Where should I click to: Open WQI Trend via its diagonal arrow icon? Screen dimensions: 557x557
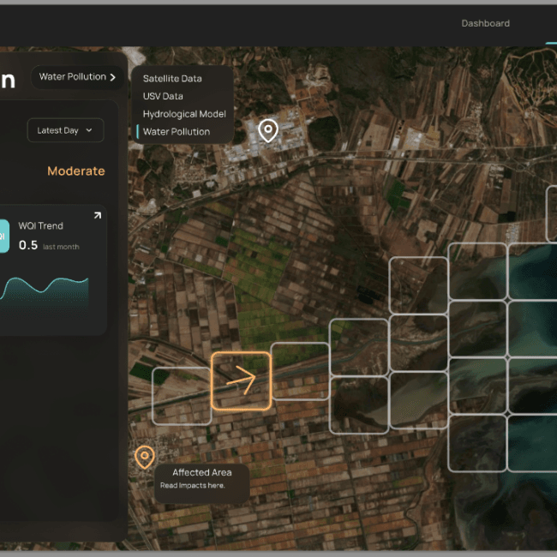(x=97, y=216)
